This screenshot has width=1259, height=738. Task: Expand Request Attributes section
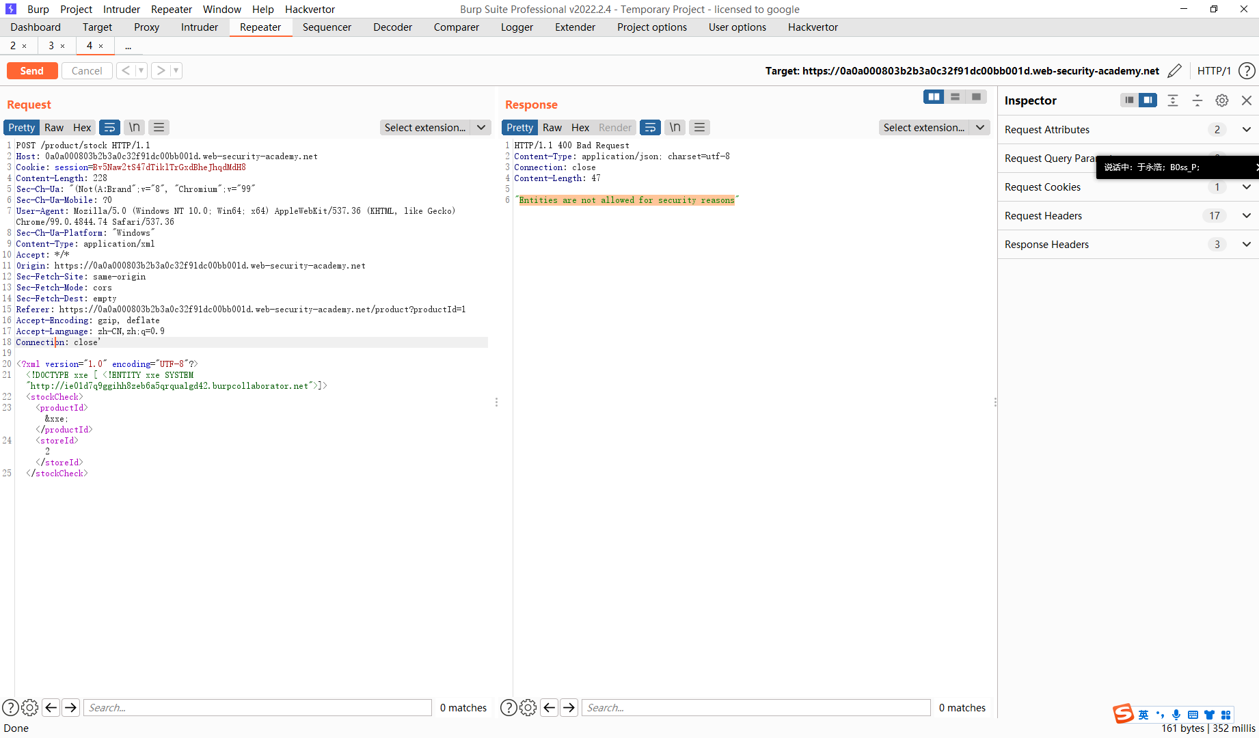click(1247, 130)
